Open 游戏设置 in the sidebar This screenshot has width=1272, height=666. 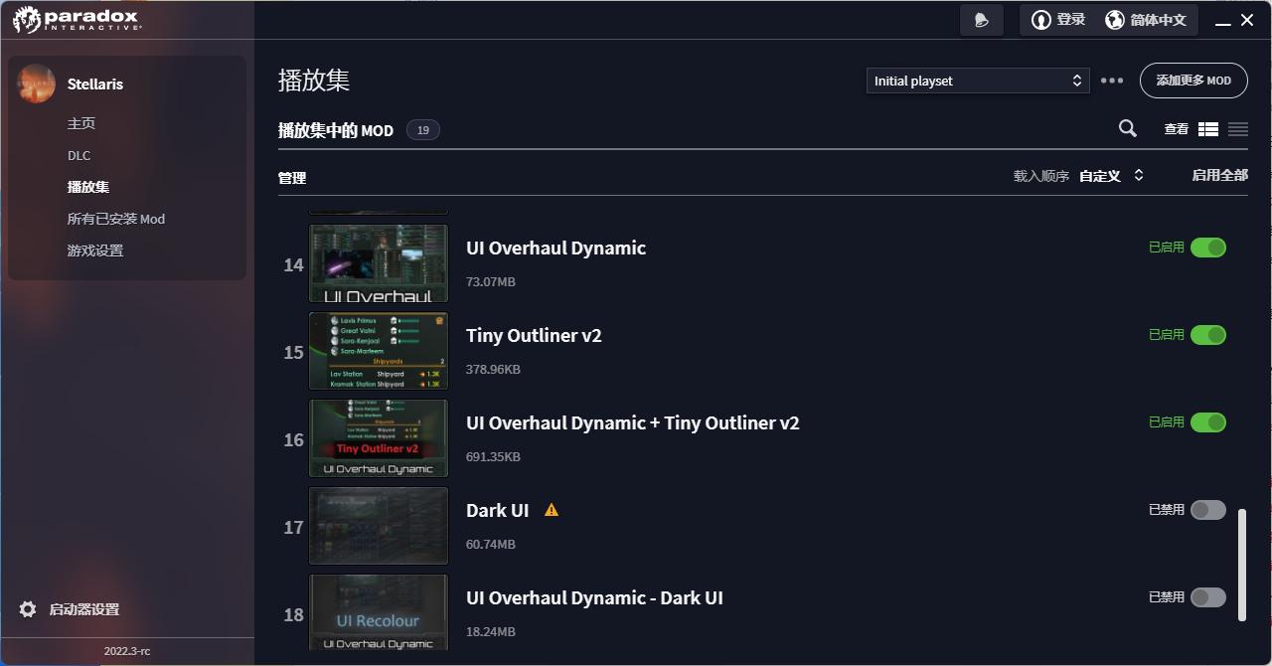[x=95, y=250]
